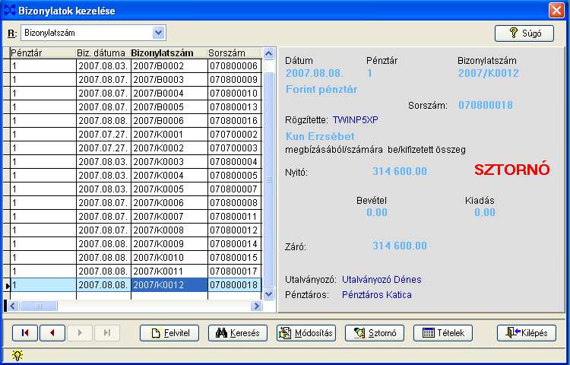Click the horizontal scroll right arrow
The width and height of the screenshot is (570, 365).
pyautogui.click(x=256, y=306)
